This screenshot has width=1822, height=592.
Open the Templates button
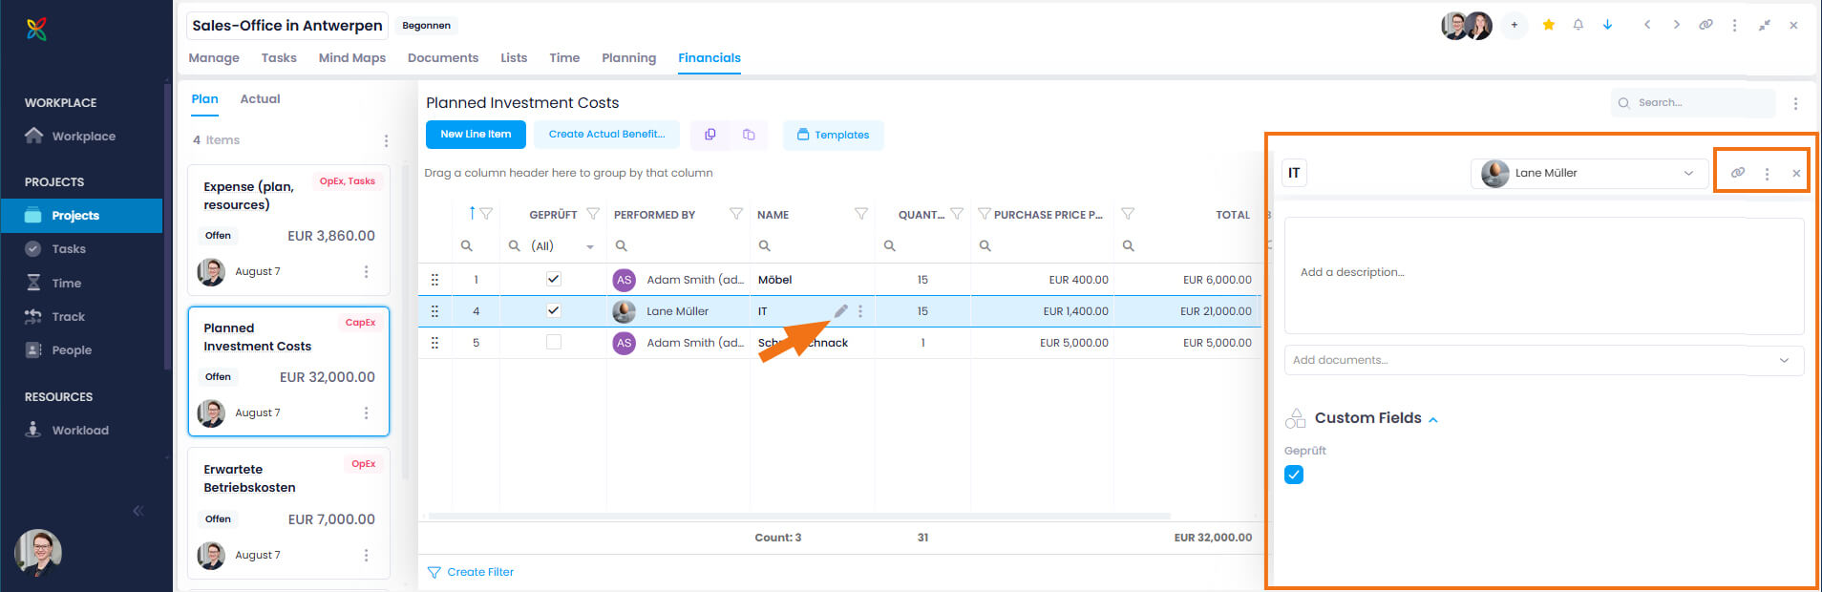tap(833, 135)
